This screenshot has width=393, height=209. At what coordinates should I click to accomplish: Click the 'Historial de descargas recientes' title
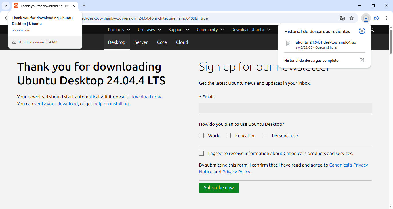(x=317, y=31)
